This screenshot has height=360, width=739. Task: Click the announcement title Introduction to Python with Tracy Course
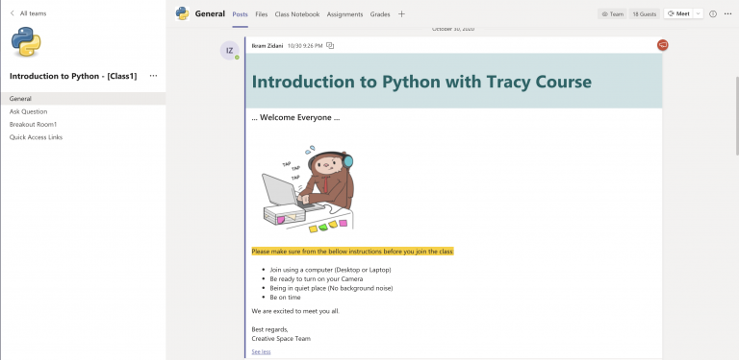tap(421, 82)
